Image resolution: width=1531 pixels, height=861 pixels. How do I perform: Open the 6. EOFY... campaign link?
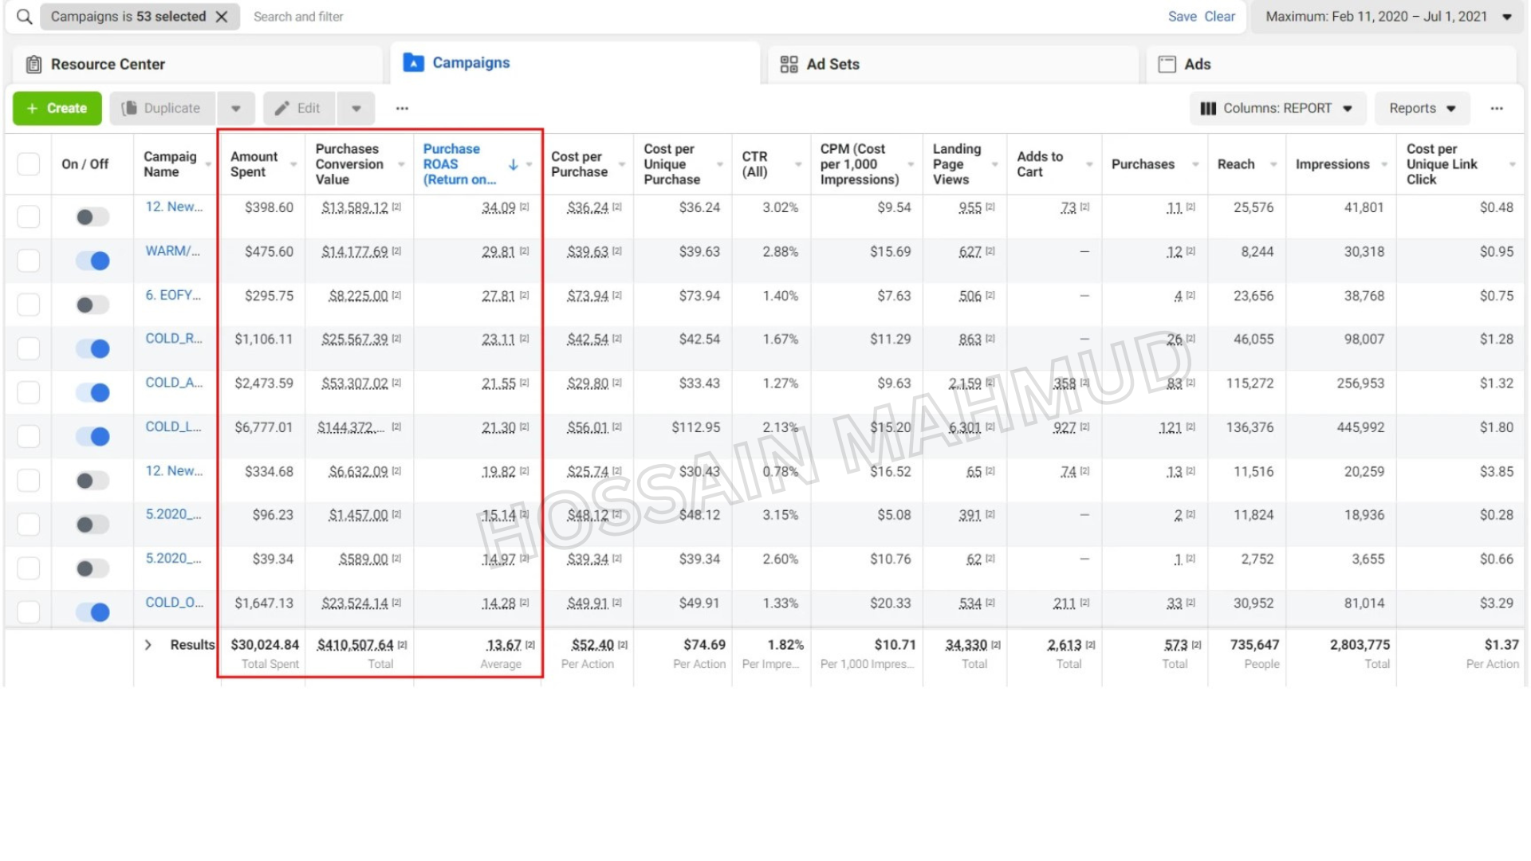173,295
